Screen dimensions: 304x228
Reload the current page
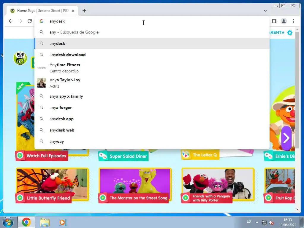30,21
